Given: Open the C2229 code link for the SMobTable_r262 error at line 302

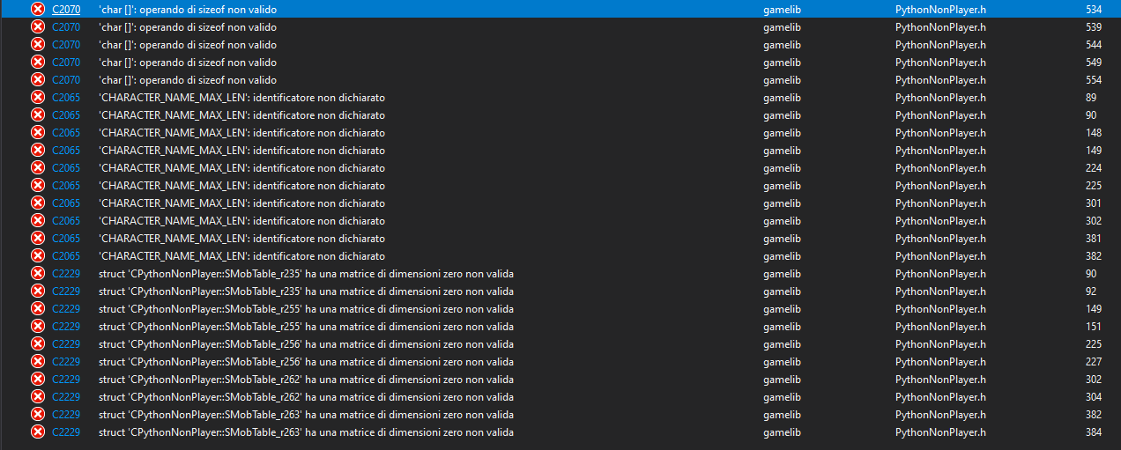Looking at the screenshot, I should pos(66,379).
